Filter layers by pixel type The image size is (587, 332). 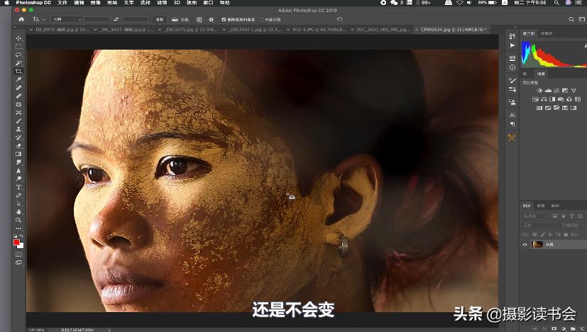pos(555,216)
